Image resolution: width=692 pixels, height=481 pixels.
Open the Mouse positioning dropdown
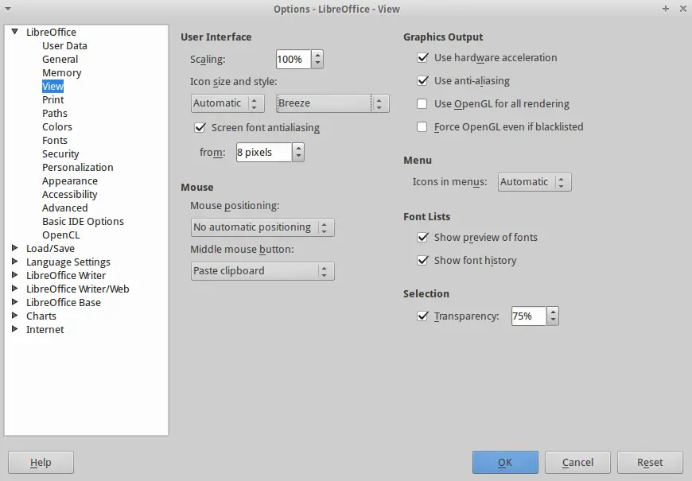click(x=262, y=227)
